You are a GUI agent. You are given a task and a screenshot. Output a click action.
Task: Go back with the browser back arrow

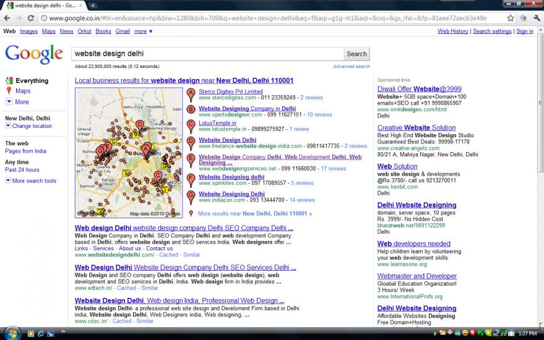(x=7, y=18)
